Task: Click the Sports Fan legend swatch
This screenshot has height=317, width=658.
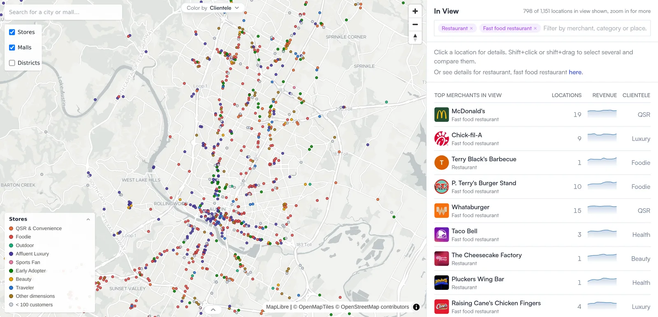Action: click(x=11, y=262)
